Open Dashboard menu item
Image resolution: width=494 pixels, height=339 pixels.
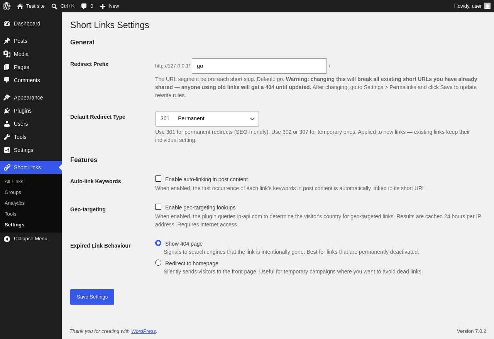click(x=31, y=24)
